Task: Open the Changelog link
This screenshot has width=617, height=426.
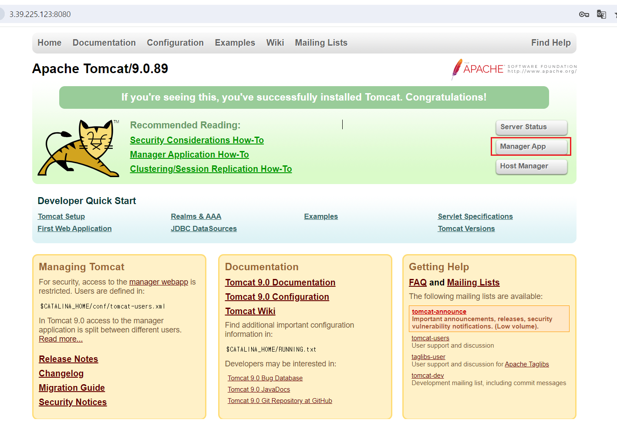Action: 61,373
